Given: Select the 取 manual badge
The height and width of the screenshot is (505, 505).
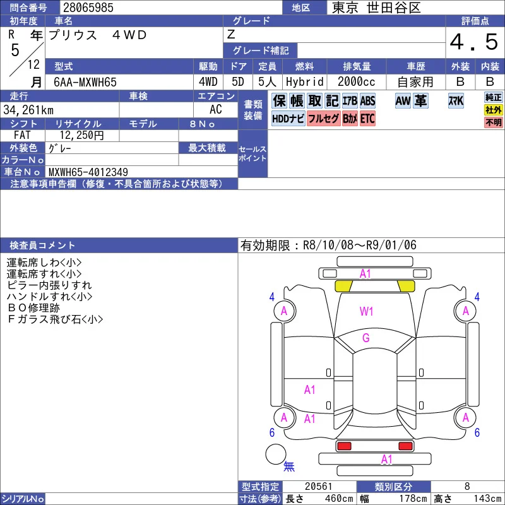Looking at the screenshot, I should 314,101.
